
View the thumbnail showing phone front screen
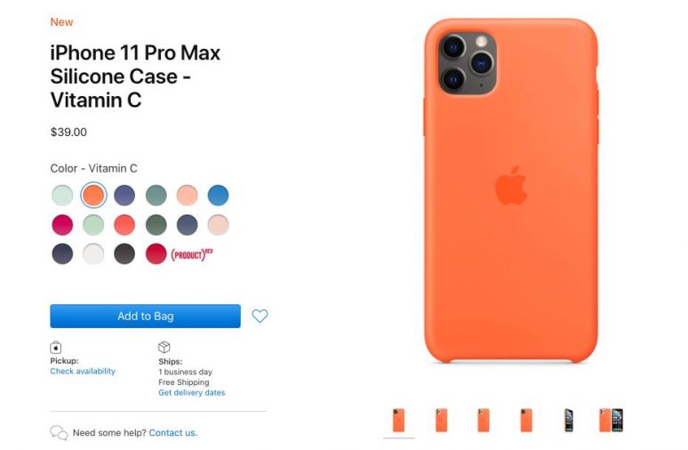(569, 420)
